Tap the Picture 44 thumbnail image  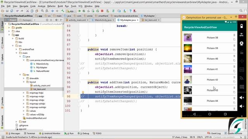[188, 101]
